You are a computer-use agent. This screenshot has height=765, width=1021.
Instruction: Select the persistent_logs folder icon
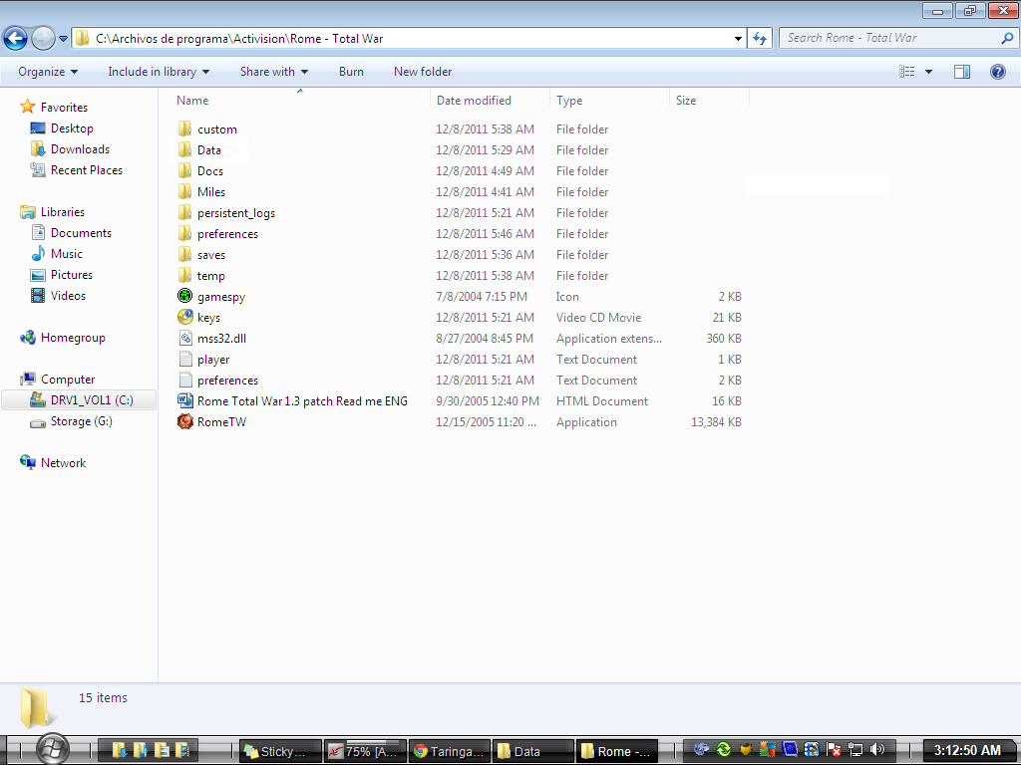(x=184, y=212)
